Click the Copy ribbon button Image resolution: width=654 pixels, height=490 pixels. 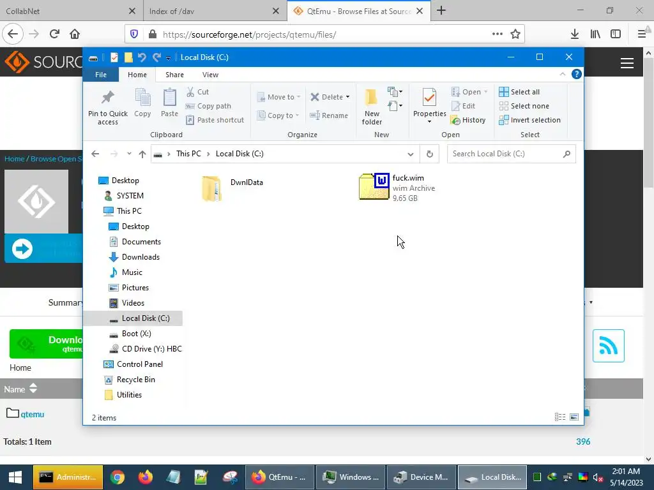[142, 103]
